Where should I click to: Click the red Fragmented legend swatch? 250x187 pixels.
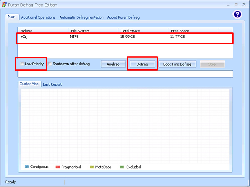pyautogui.click(x=57, y=167)
